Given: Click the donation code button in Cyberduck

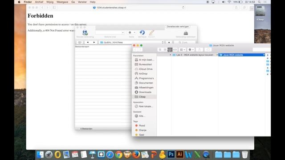Looking at the screenshot, I should tap(178, 27).
